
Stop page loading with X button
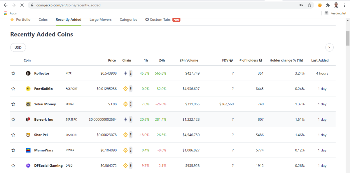pyautogui.click(x=22, y=5)
